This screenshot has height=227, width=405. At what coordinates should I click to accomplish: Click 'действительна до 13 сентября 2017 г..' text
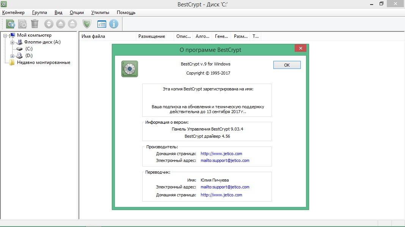point(208,112)
